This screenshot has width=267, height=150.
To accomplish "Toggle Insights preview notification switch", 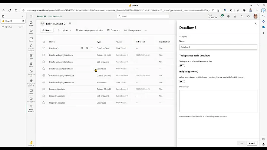I will 182,81.
